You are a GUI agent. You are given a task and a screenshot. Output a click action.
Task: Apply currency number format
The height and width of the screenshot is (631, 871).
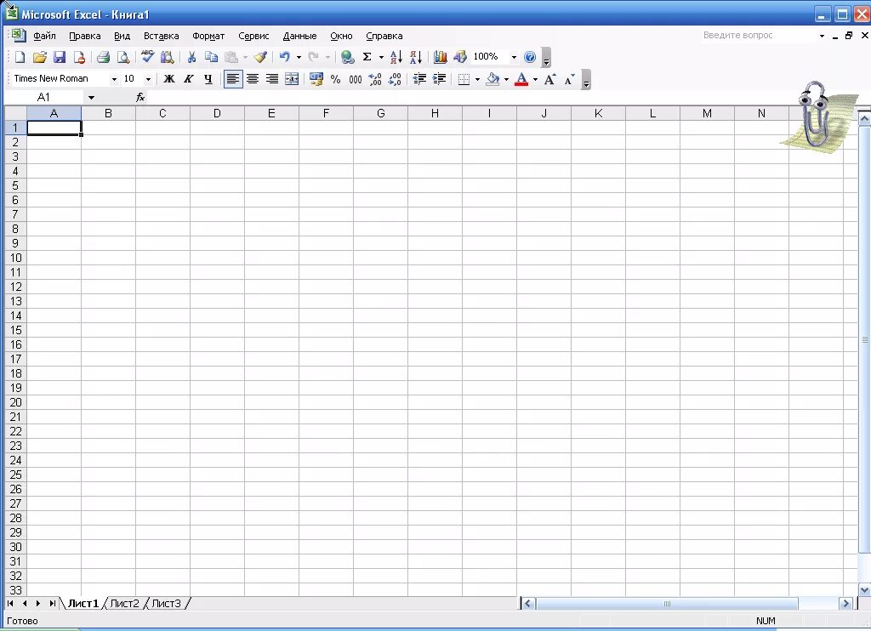(316, 79)
